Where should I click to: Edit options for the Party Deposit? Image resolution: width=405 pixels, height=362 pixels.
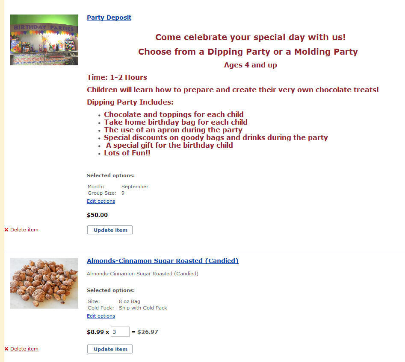pos(101,201)
